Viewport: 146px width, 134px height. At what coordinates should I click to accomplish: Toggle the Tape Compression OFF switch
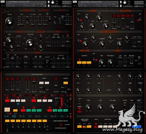pos(78,39)
